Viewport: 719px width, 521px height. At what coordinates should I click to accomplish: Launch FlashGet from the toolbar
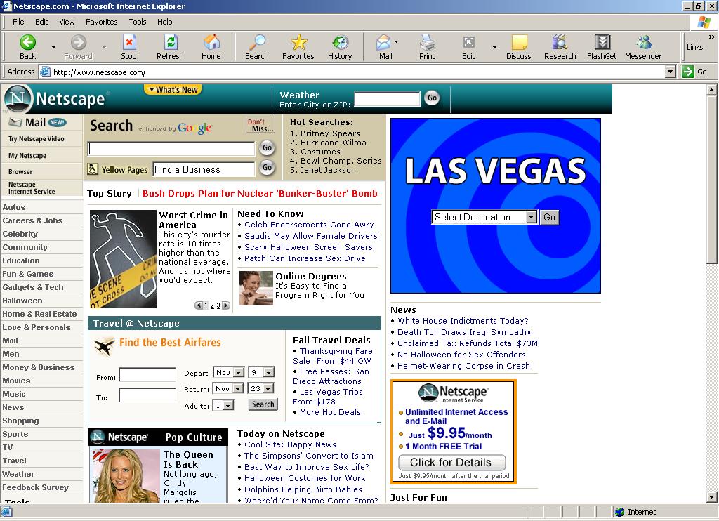(602, 47)
